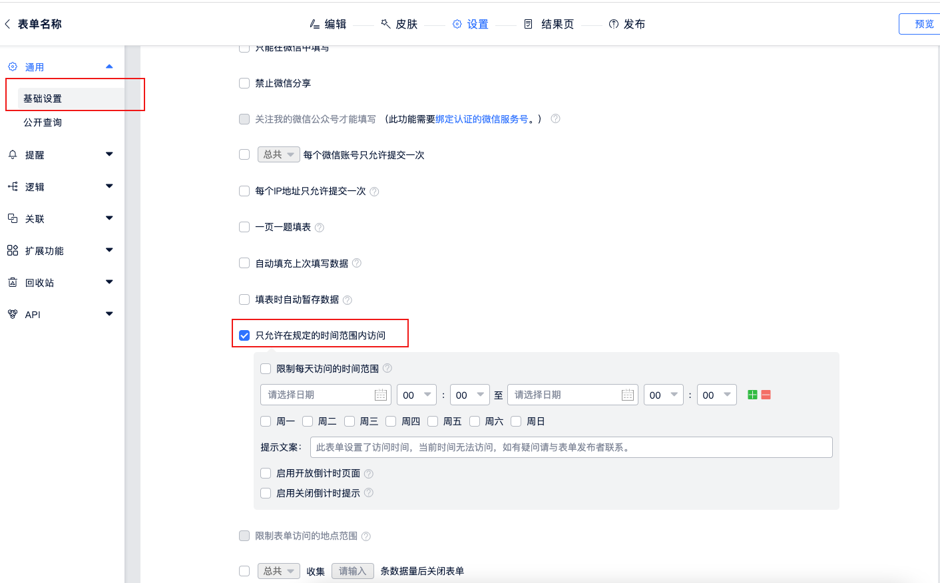Click help icon beside 每个IP地址只允许提交一次

tap(374, 192)
